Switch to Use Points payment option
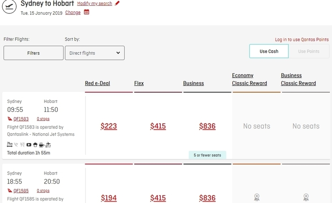 (x=309, y=51)
